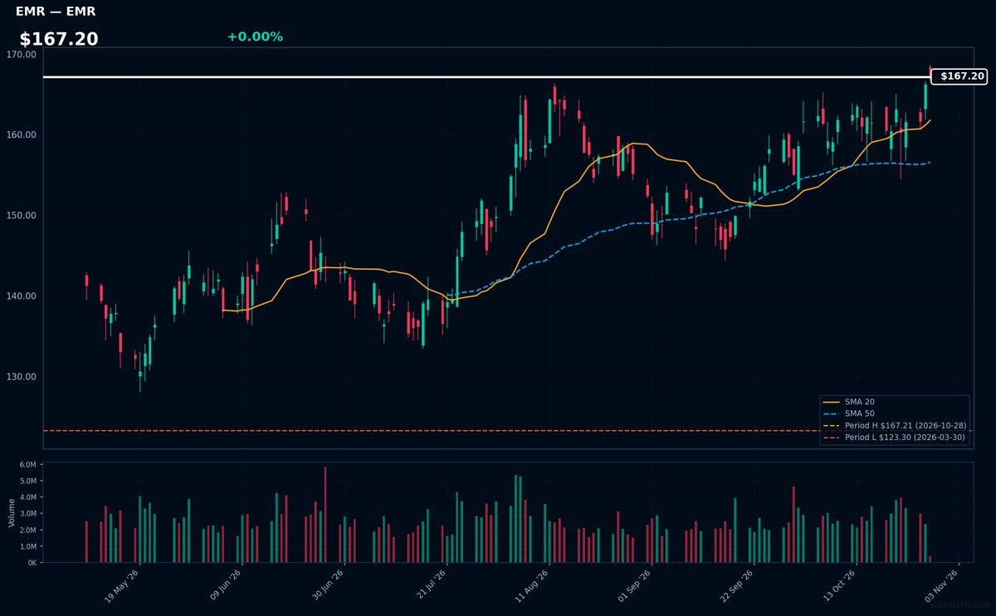Click the 2.0M volume axis label
This screenshot has height=616, width=996.
point(27,530)
